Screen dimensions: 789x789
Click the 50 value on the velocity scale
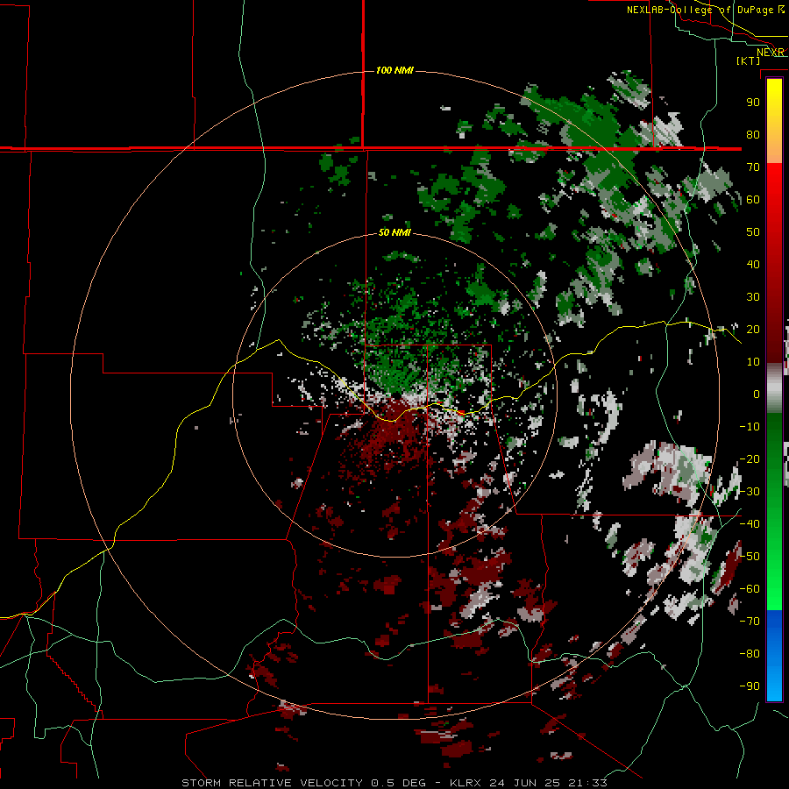753,232
